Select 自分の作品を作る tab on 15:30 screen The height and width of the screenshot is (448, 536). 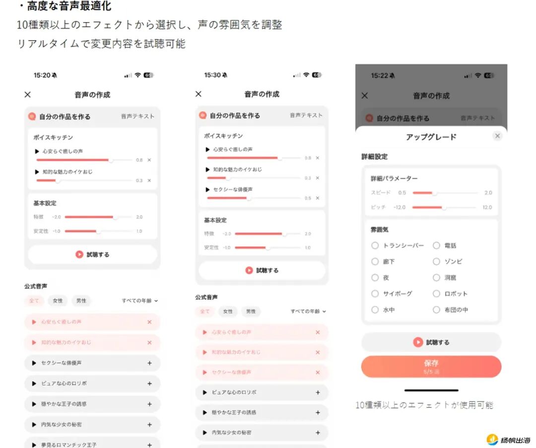[x=230, y=116]
